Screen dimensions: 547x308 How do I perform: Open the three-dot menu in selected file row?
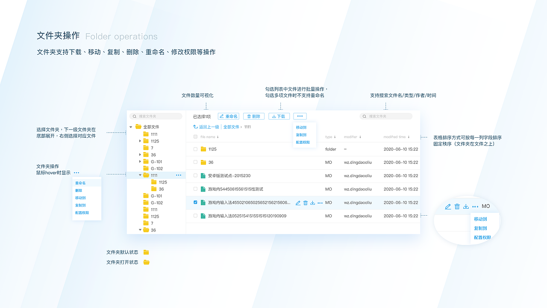tap(320, 203)
